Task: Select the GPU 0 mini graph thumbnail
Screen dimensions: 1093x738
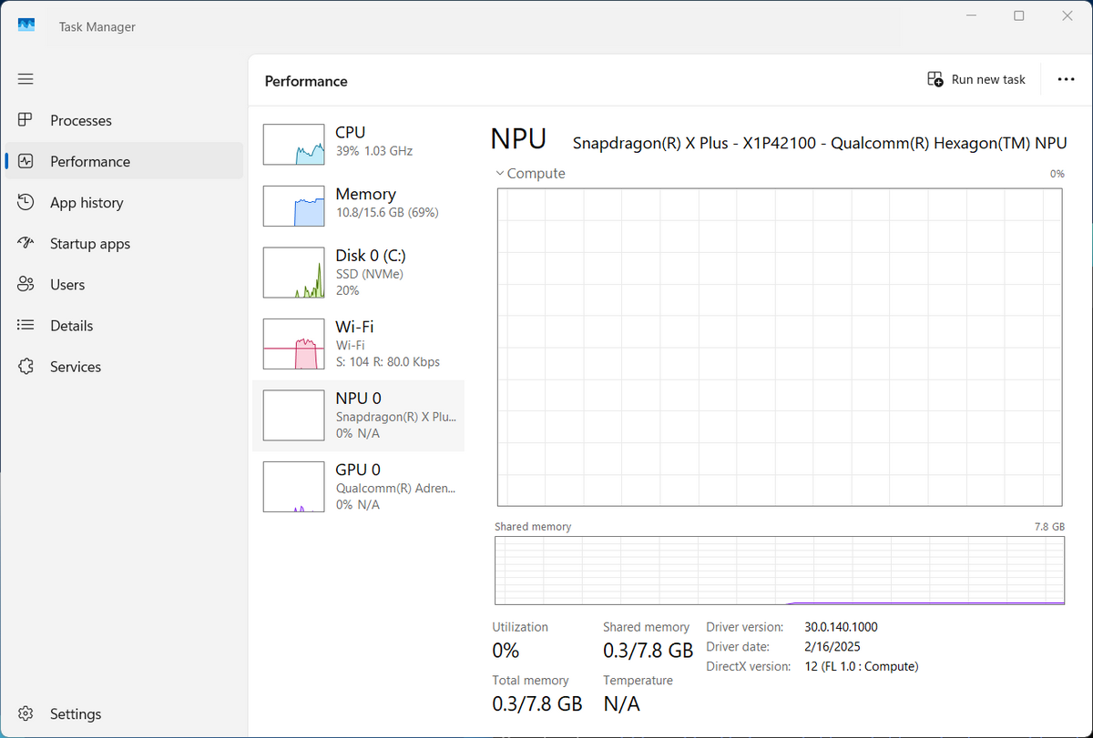Action: tap(293, 487)
